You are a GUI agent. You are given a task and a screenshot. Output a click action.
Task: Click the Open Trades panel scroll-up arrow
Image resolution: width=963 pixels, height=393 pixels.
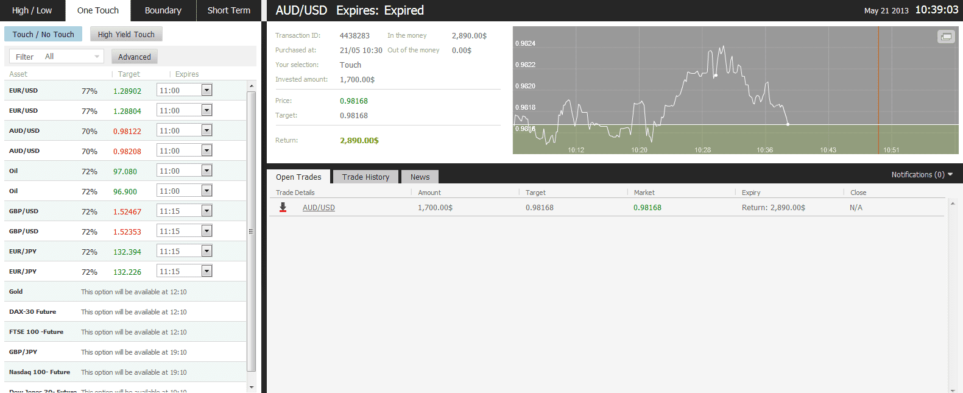point(953,203)
